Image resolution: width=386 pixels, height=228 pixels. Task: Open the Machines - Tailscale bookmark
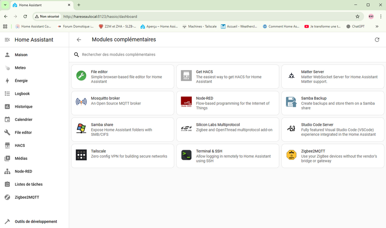coord(200,26)
